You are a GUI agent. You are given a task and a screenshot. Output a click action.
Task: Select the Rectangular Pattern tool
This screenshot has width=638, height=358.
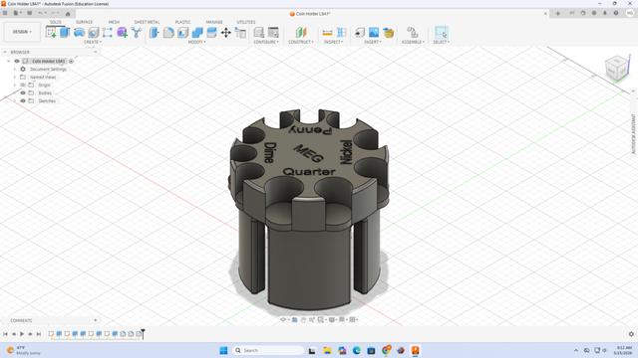coord(108,32)
